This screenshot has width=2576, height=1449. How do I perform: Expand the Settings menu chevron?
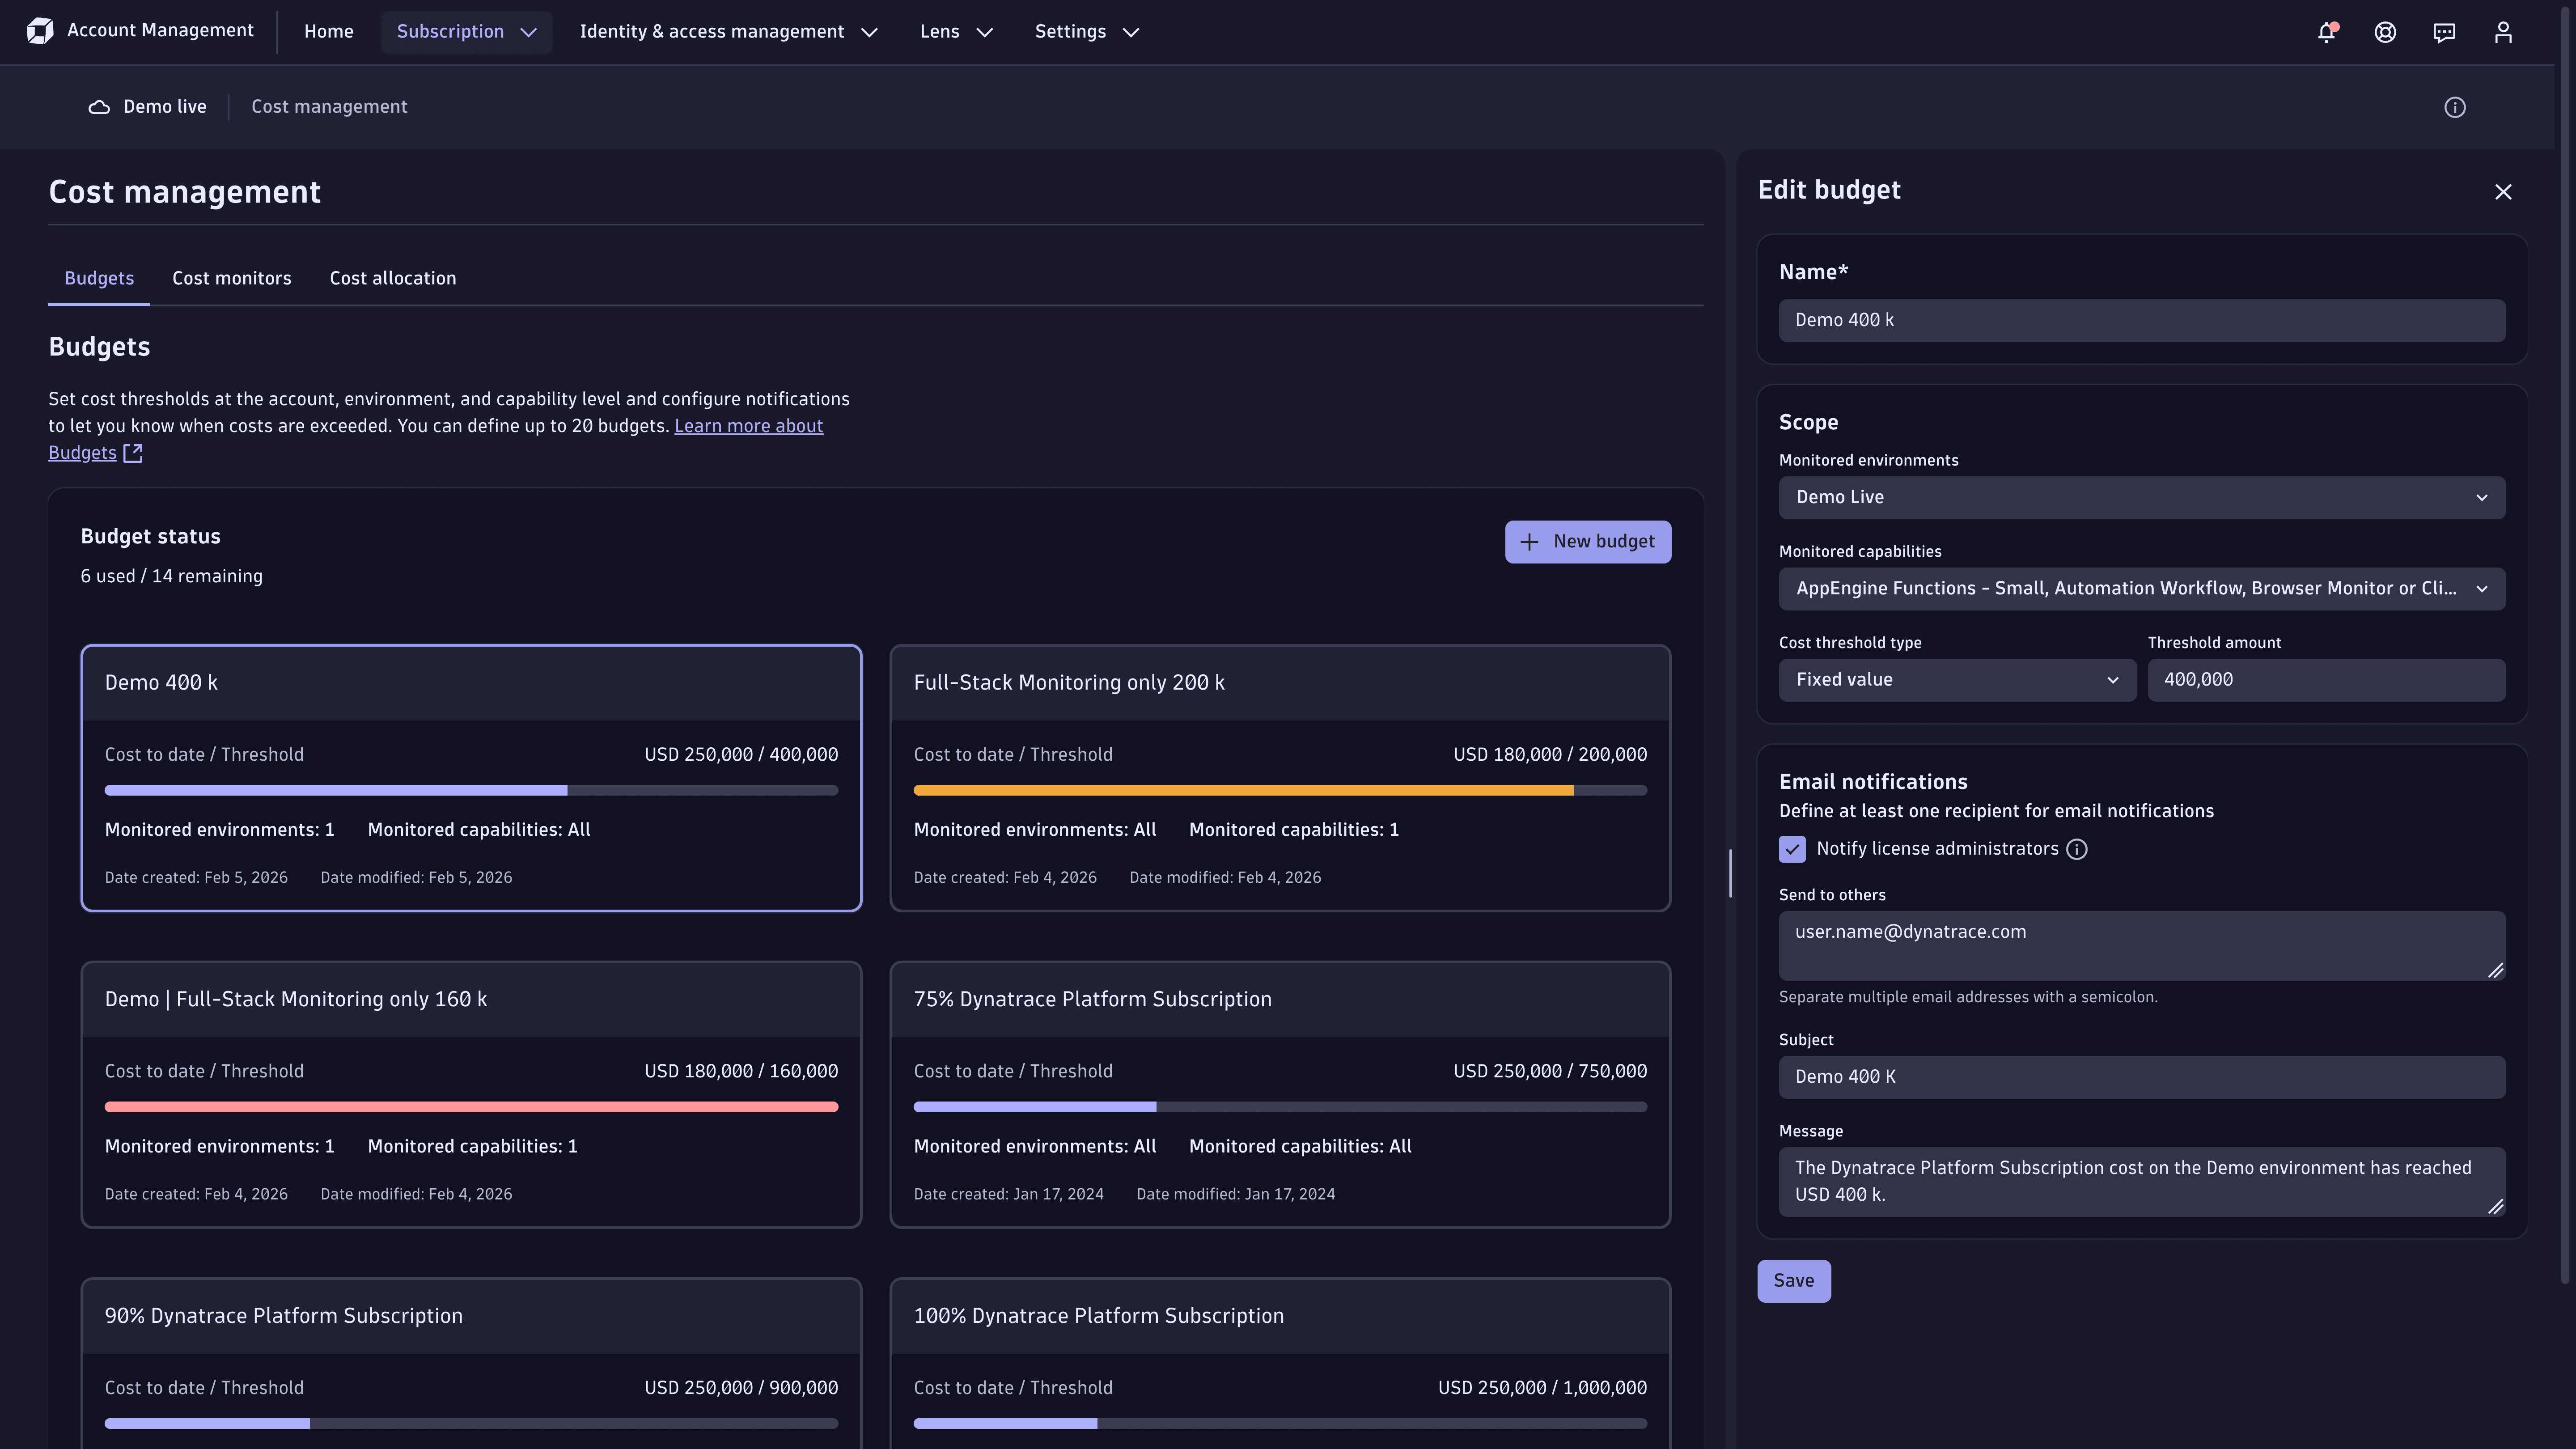(1130, 32)
